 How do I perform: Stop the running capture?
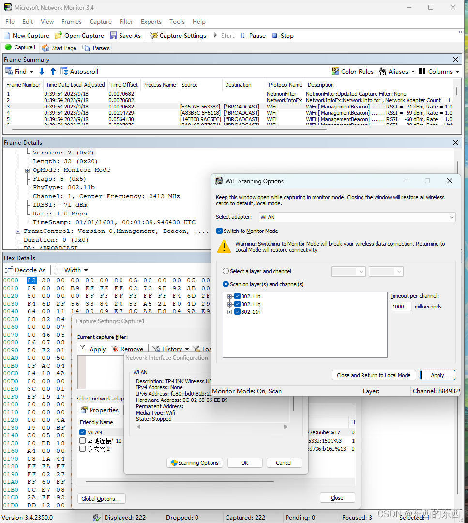tap(283, 36)
